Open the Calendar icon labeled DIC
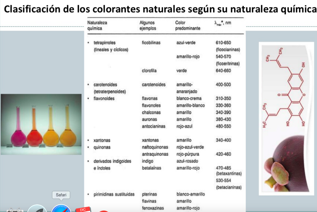 [83, 210]
